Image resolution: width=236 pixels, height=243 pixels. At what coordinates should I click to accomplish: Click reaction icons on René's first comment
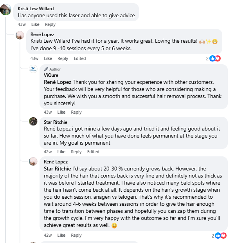(215, 58)
